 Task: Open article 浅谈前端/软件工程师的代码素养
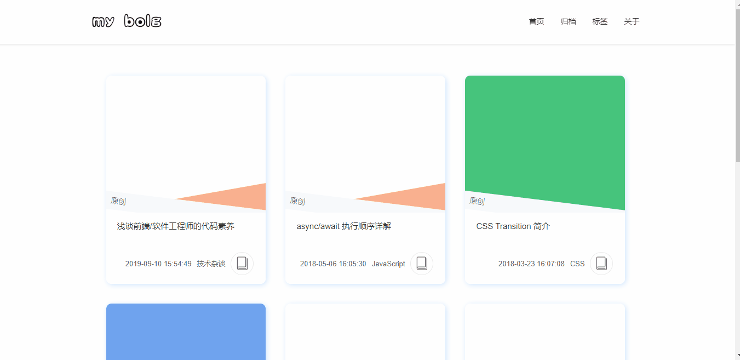[176, 226]
